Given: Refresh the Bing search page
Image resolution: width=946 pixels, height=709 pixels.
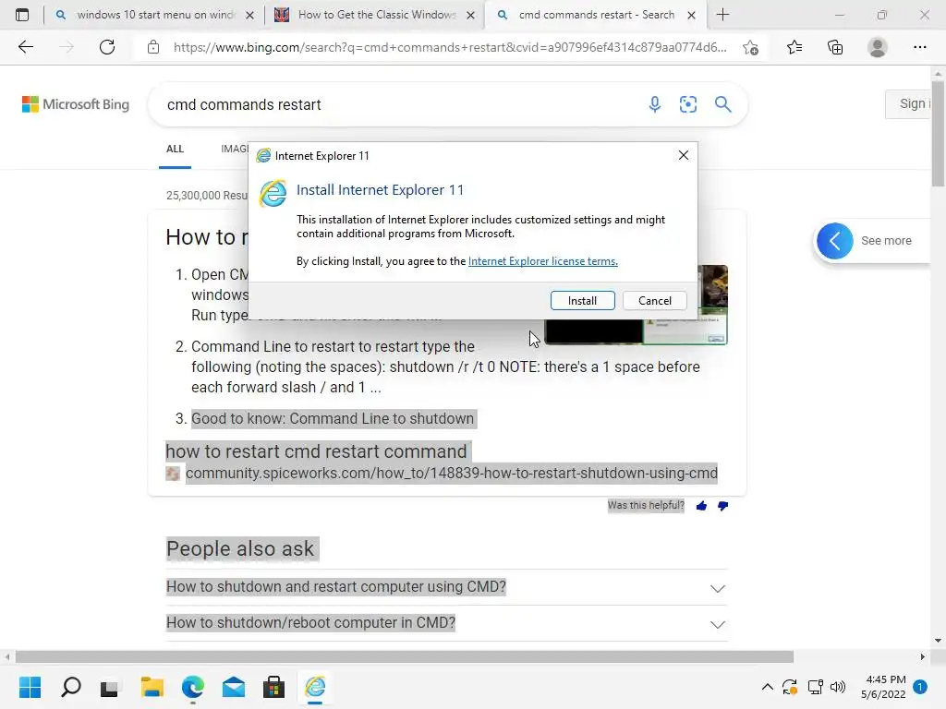Looking at the screenshot, I should point(107,47).
